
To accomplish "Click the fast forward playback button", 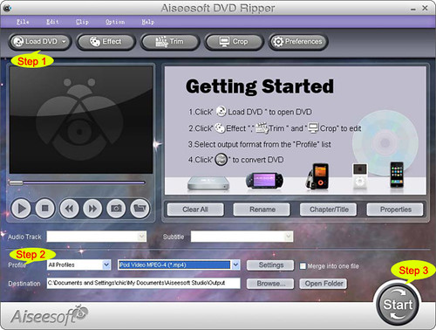I will click(92, 209).
